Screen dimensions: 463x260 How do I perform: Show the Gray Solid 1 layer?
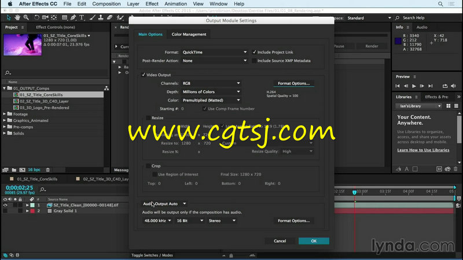click(x=5, y=211)
